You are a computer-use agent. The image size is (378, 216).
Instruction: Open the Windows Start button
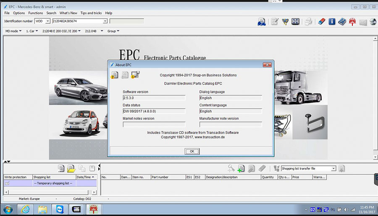tap(8, 210)
